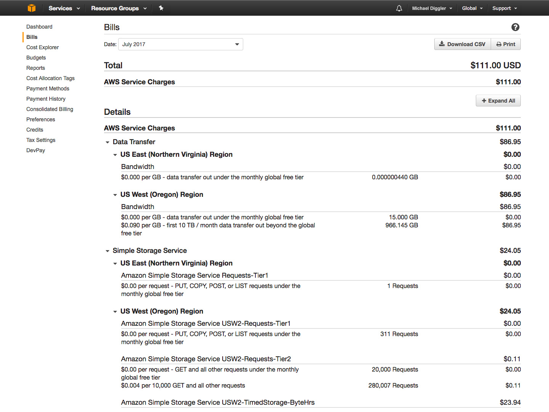This screenshot has height=412, width=549.
Task: Open Cost Explorer
Action: (x=42, y=47)
